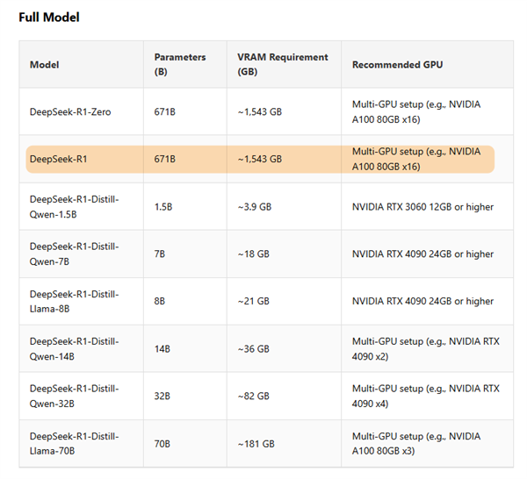Screen dimensions: 527x479
Task: Select the DeepSeek-R1-Distill-Llama-8B cell
Action: (x=75, y=301)
